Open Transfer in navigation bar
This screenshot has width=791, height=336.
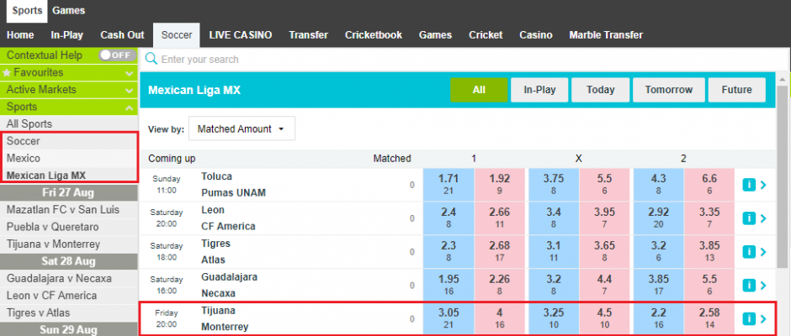coord(308,35)
